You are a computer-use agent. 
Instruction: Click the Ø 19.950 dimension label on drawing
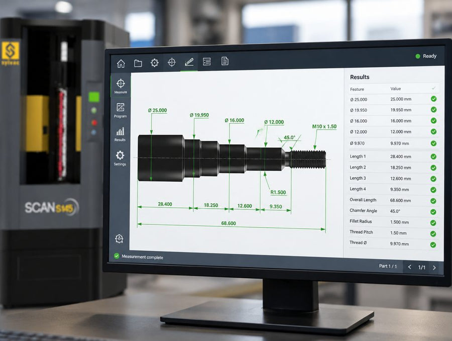coord(199,115)
